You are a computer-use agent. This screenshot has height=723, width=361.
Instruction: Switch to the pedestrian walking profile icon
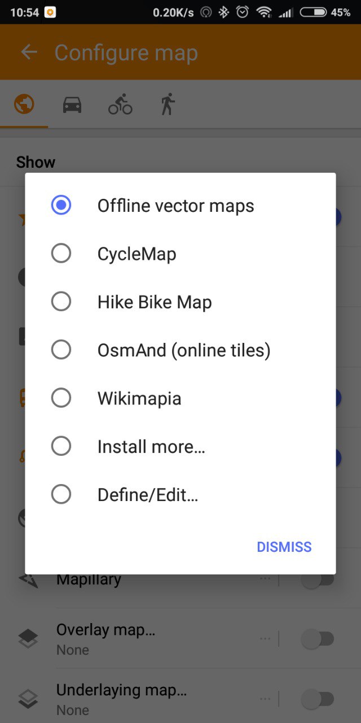(168, 104)
